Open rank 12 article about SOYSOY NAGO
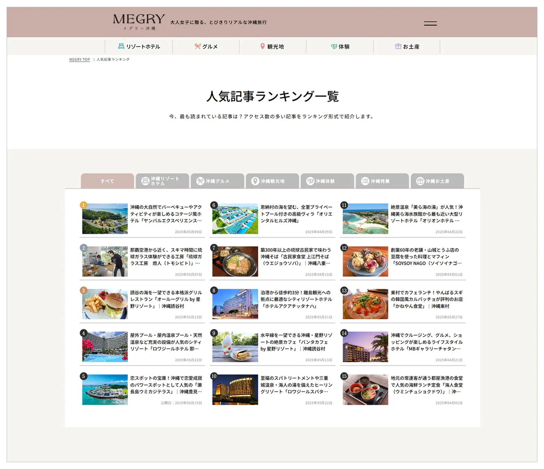Screen dimensions: 544x469 click(426, 256)
